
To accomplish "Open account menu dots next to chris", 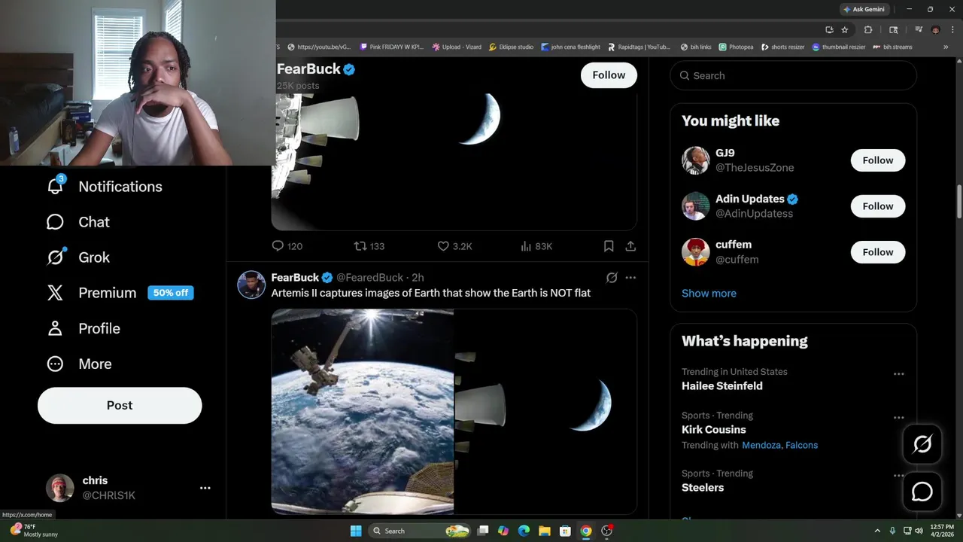I will click(x=205, y=488).
